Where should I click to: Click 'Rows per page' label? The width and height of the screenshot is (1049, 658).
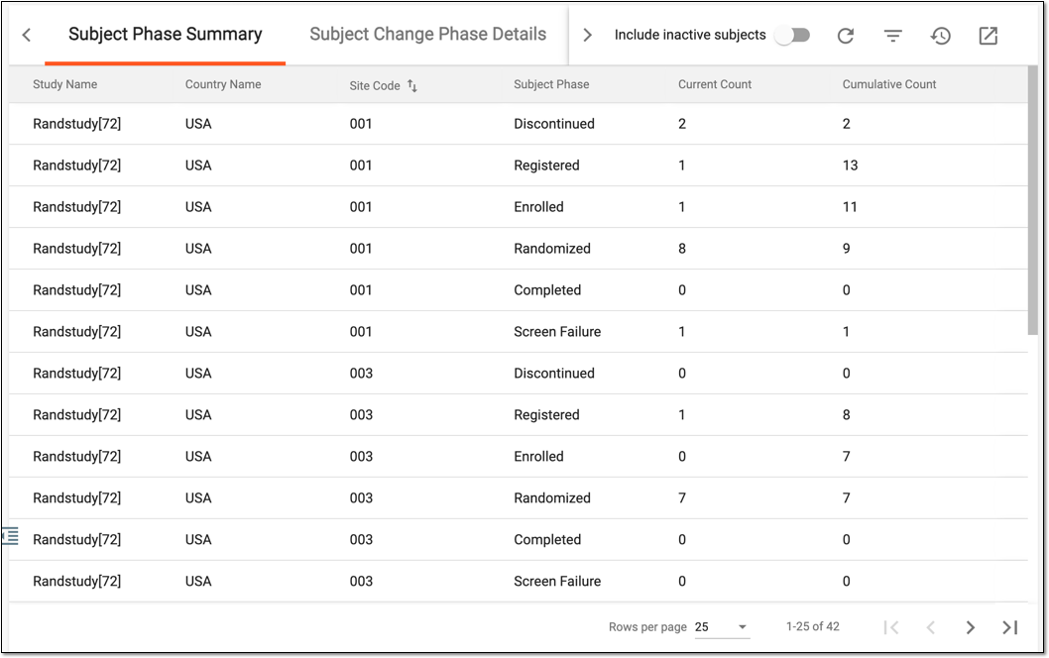pyautogui.click(x=647, y=627)
